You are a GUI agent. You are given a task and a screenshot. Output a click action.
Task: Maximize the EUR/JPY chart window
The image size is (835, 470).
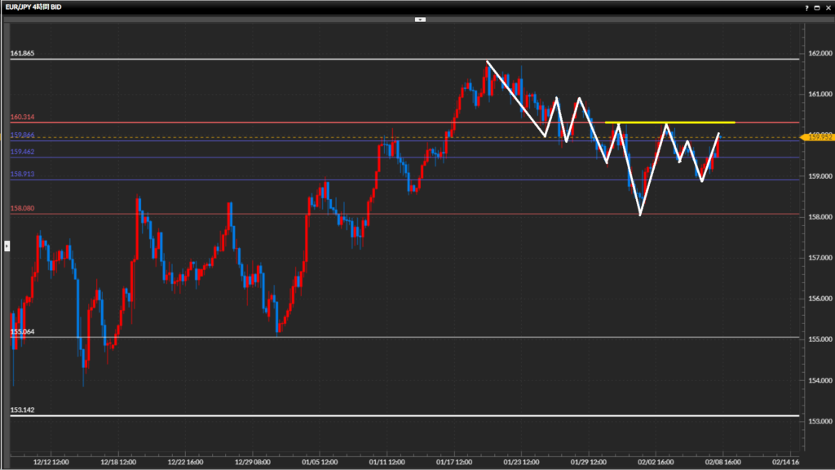point(816,7)
